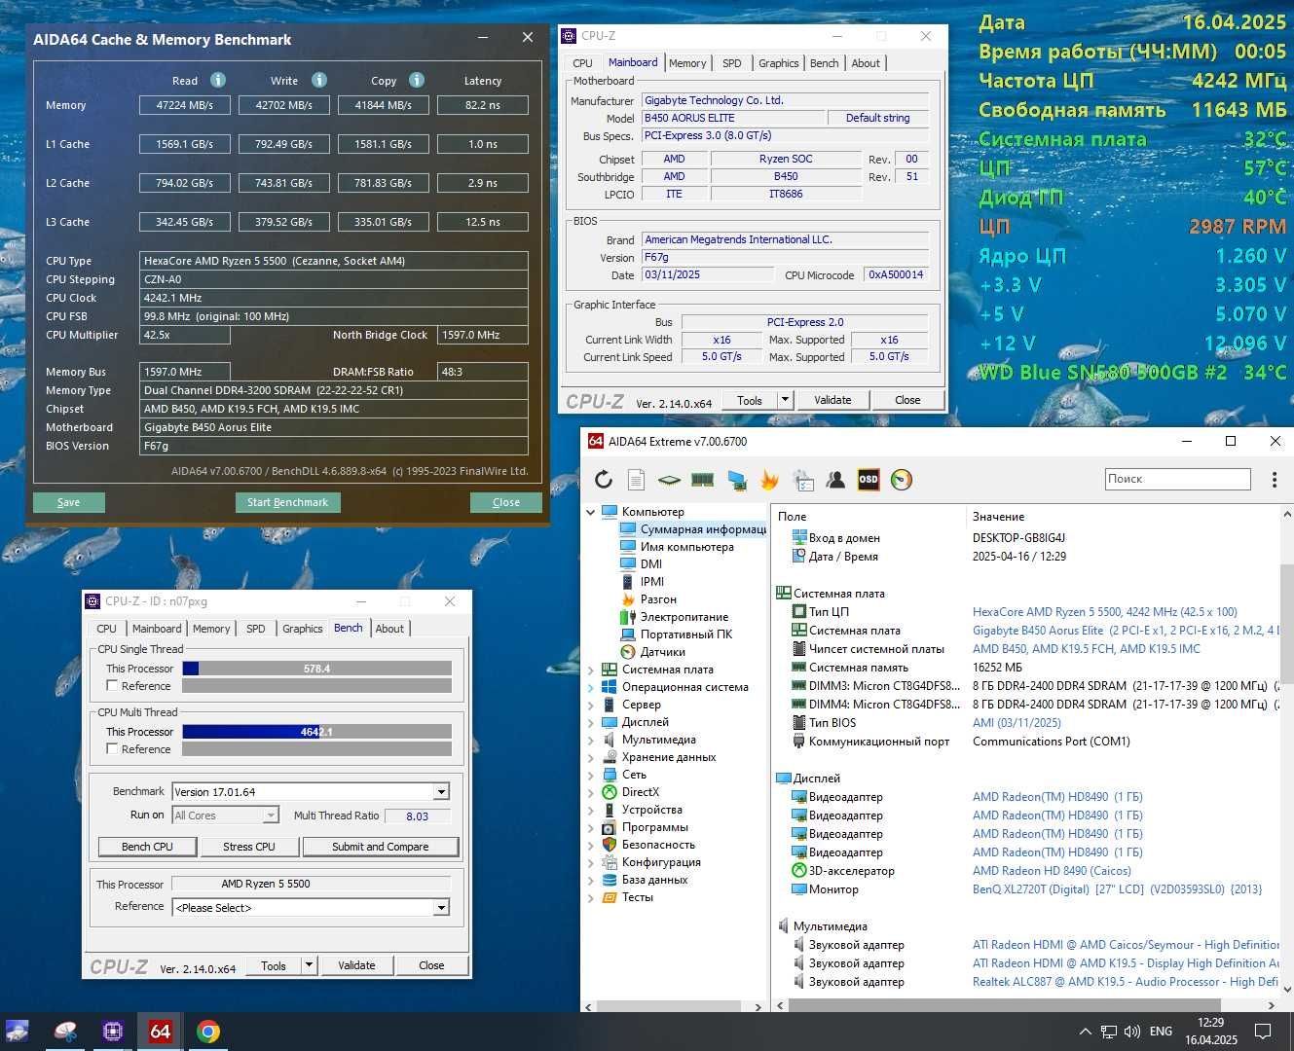Open Graphics tab in CPU-Z Mainboard window
The width and height of the screenshot is (1294, 1051).
point(779,63)
